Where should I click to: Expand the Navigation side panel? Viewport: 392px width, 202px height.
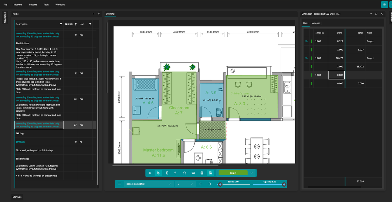[x=5, y=17]
